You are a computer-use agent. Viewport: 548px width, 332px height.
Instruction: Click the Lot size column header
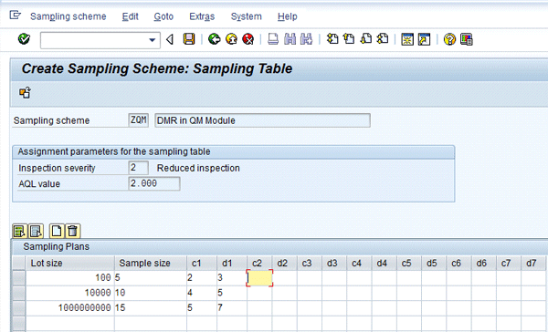click(70, 263)
